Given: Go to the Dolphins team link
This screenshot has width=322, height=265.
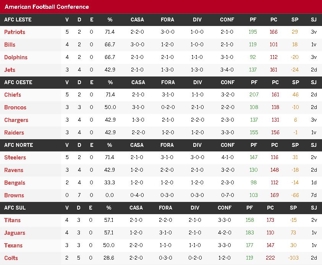Looking at the screenshot, I should [16, 57].
